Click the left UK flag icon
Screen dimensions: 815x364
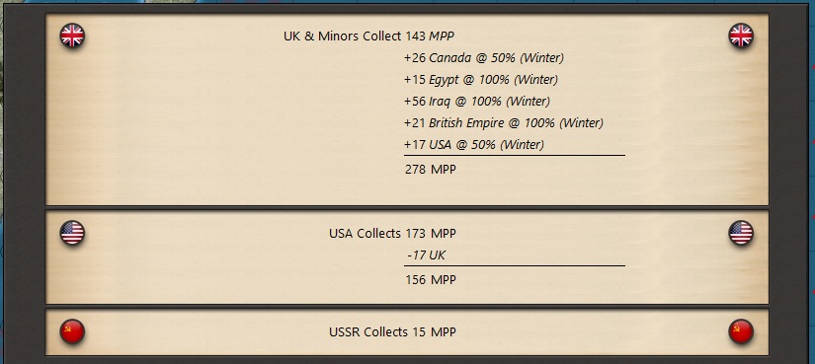coord(72,36)
